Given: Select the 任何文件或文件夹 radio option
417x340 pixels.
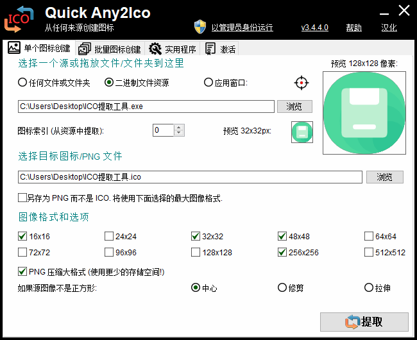Looking at the screenshot, I should coord(23,83).
